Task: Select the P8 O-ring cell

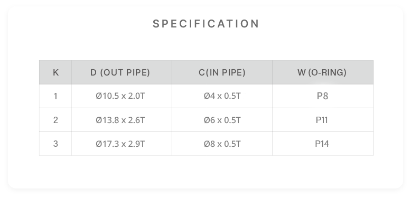Action: pyautogui.click(x=323, y=96)
